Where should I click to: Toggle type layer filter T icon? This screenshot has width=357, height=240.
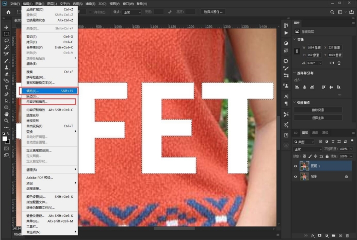tap(333, 142)
